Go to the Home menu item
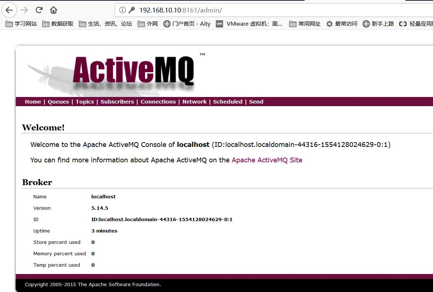The height and width of the screenshot is (292, 433). [x=33, y=102]
